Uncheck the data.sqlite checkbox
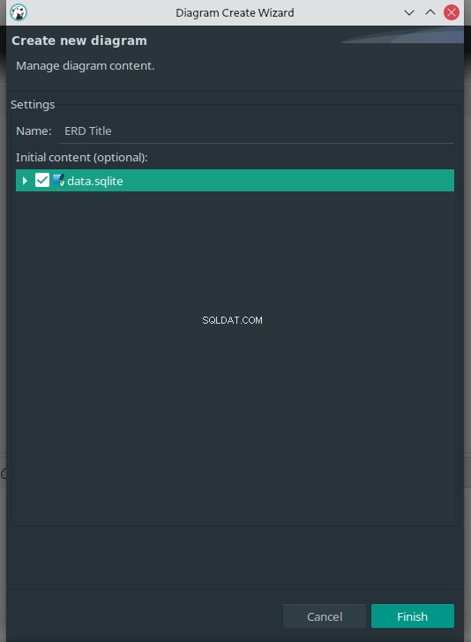 pyautogui.click(x=42, y=180)
